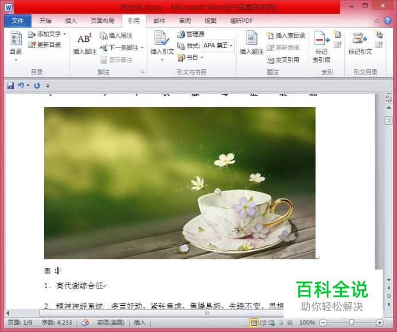Open the 样式 APA style combo box
397x332 pixels.
(218, 45)
